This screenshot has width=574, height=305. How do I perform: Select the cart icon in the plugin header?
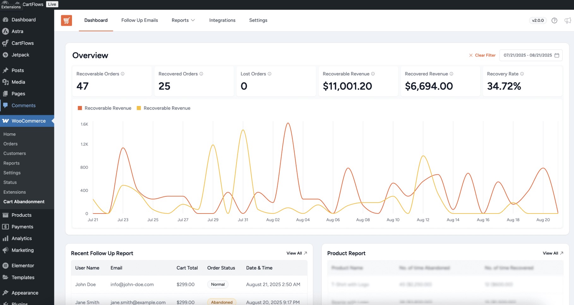[x=66, y=20]
